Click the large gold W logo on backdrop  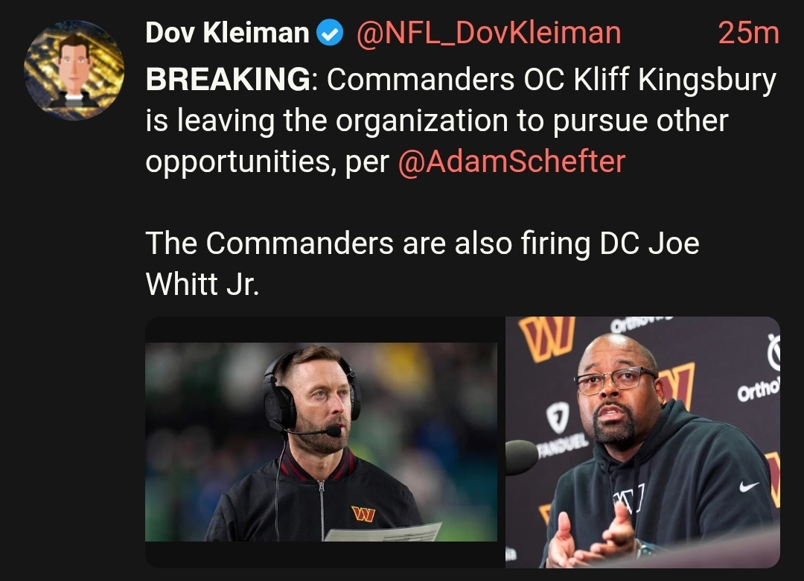click(546, 337)
